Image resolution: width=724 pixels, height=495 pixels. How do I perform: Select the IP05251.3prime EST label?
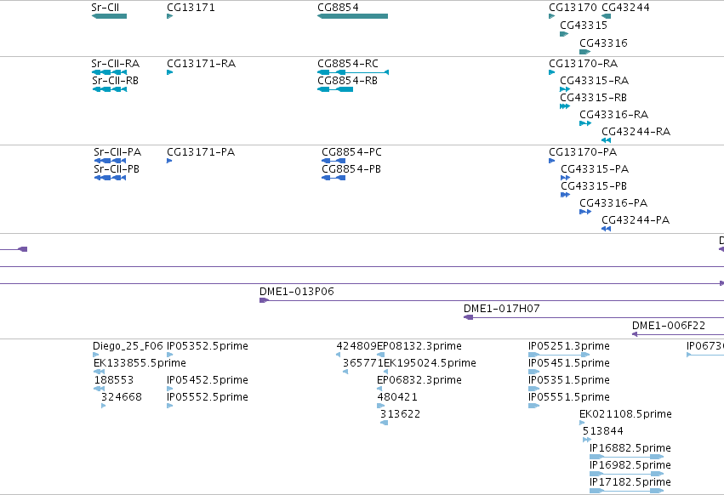point(569,346)
